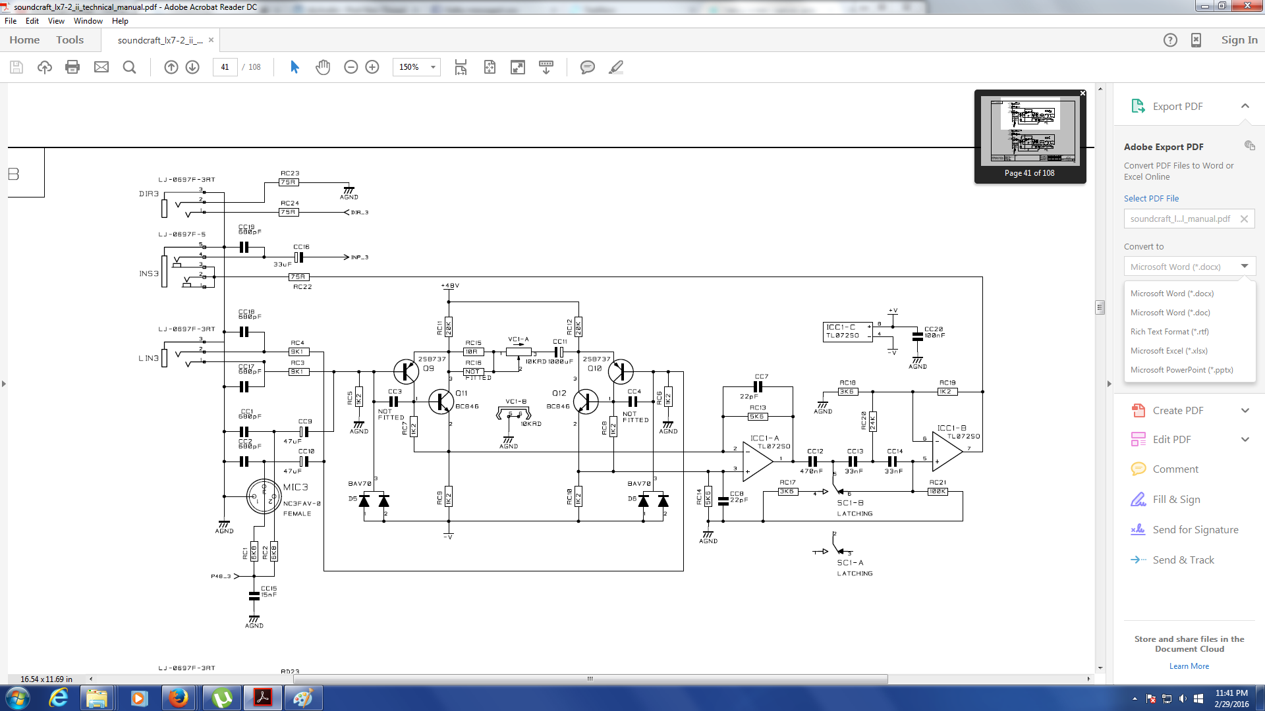Open the Help menu

(120, 21)
